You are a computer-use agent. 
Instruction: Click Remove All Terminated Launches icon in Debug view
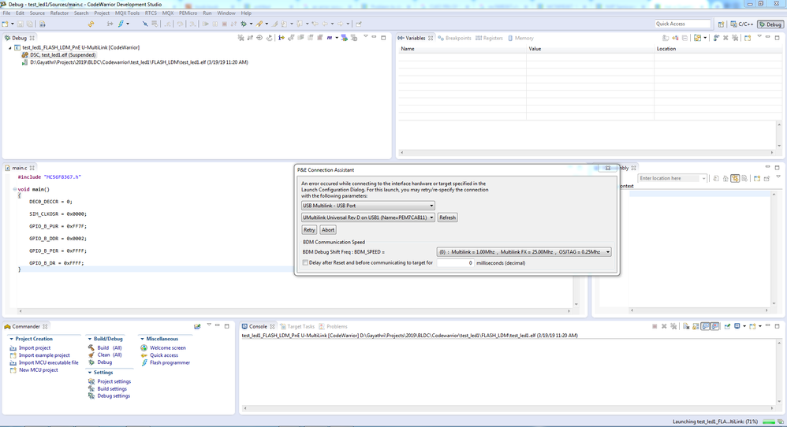pos(241,38)
